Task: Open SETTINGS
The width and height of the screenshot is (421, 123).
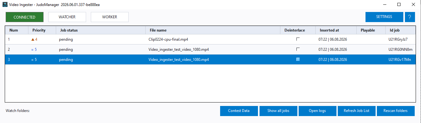Action: [384, 17]
